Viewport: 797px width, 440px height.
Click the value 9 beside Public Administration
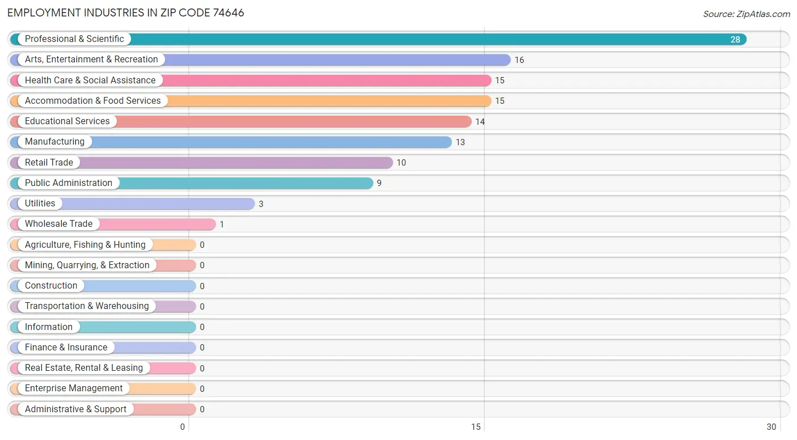tap(379, 183)
